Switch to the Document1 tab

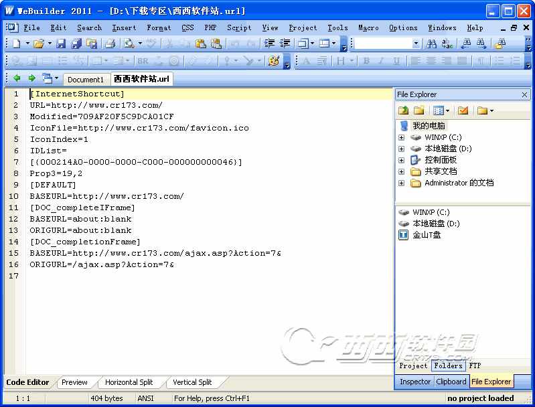coord(85,80)
